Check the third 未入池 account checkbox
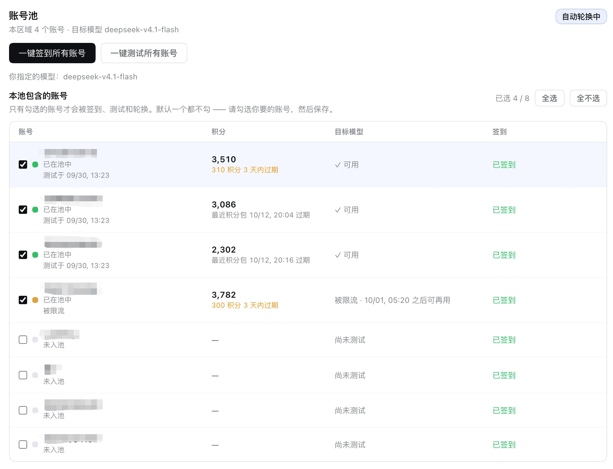The height and width of the screenshot is (469, 613). (23, 410)
